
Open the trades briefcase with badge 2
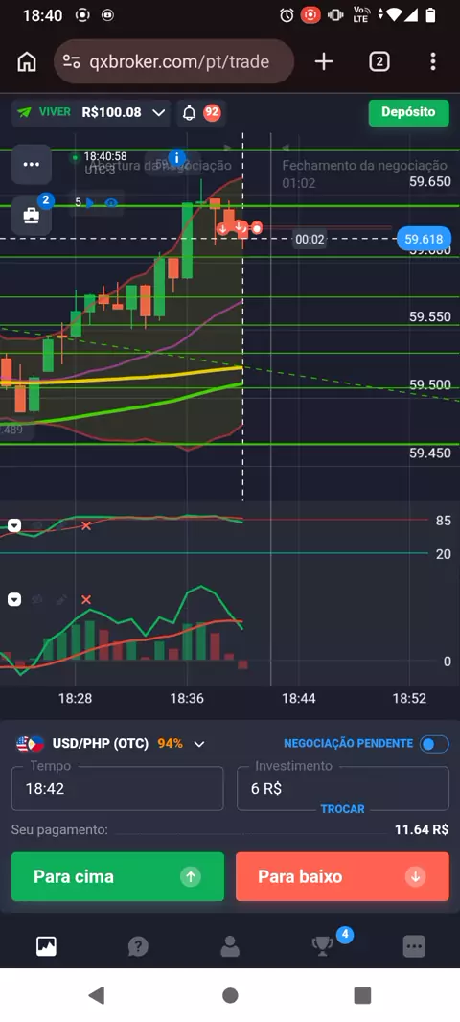[x=32, y=215]
